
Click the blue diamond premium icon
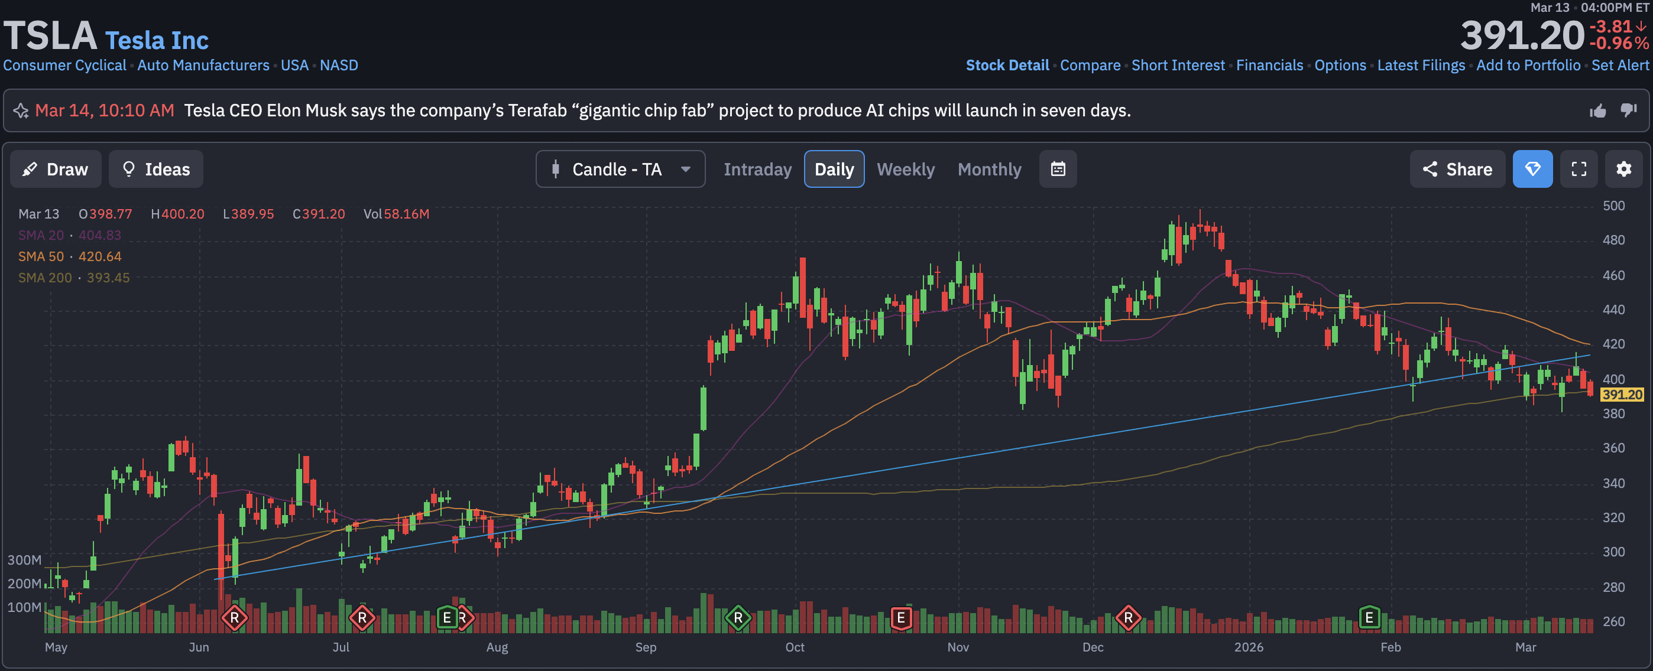1532,169
